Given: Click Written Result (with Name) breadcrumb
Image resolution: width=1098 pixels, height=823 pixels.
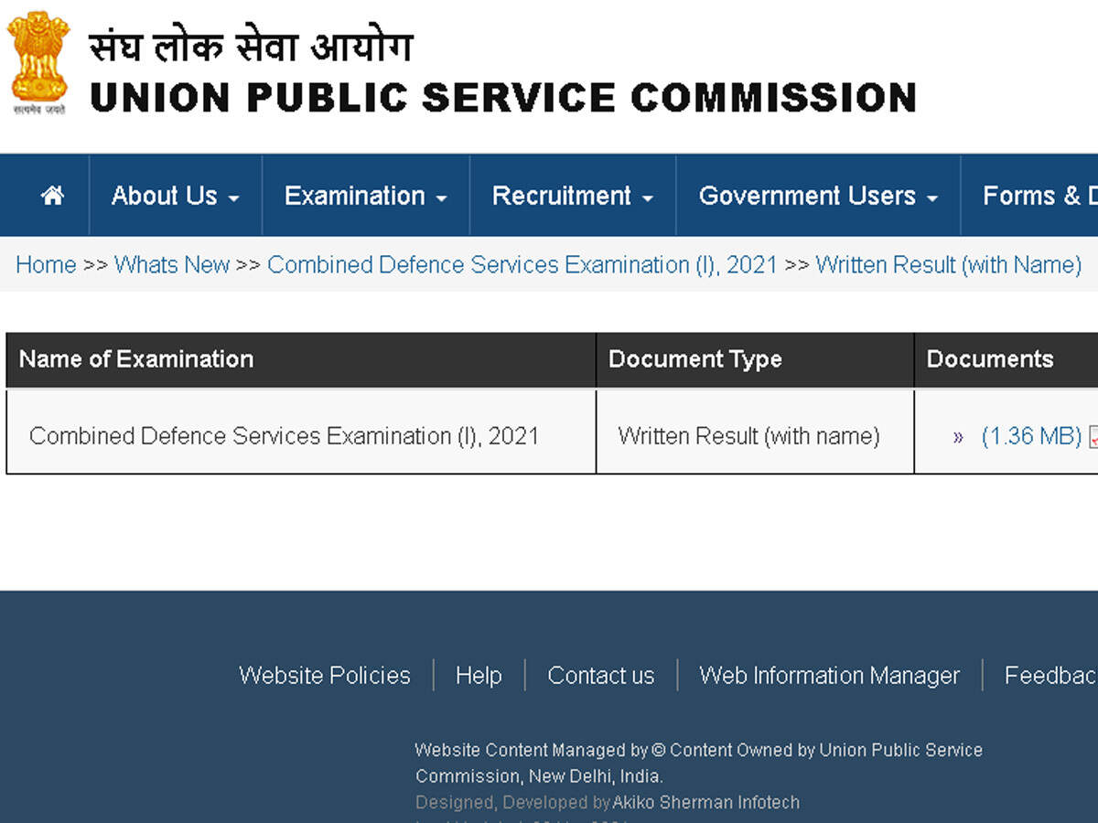Looking at the screenshot, I should [948, 265].
